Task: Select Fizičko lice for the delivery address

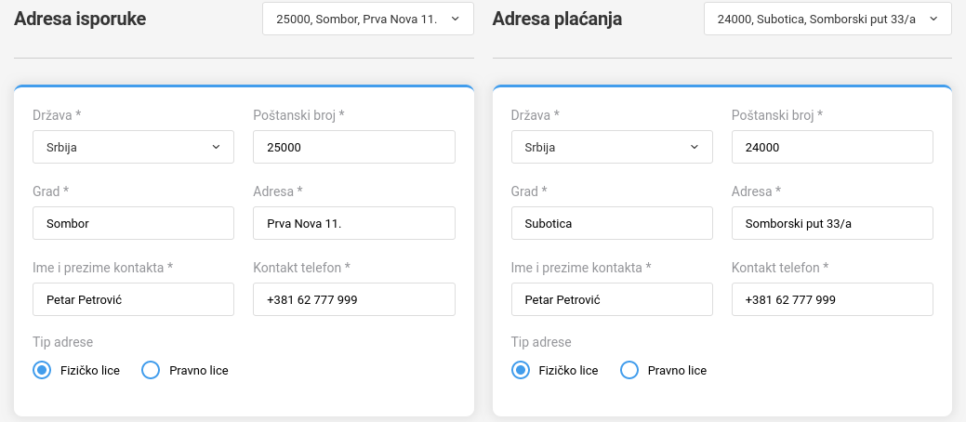Action: 41,370
